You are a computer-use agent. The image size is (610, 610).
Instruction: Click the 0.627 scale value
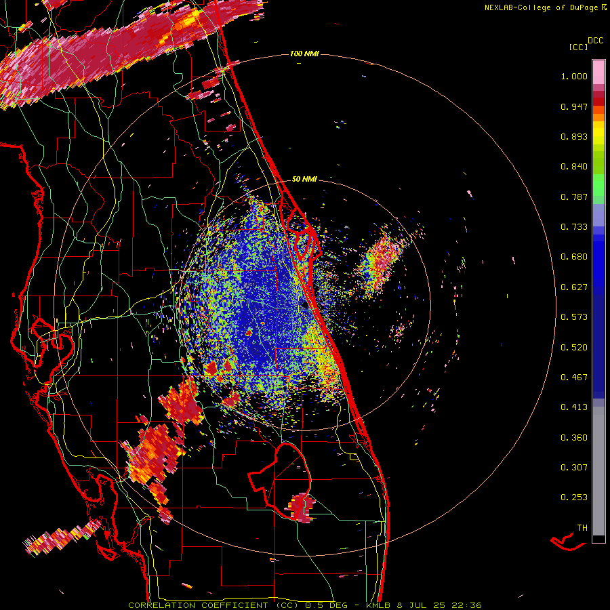(574, 287)
